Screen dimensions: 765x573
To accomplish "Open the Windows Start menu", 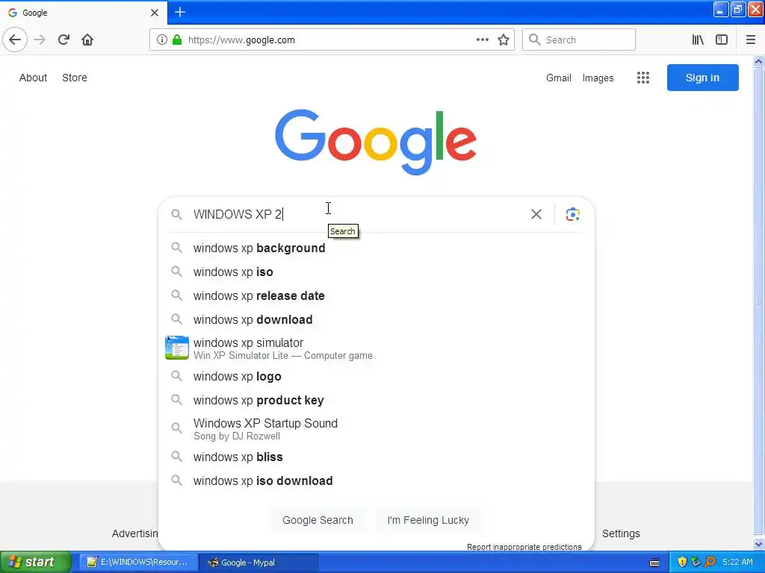I will [x=35, y=562].
